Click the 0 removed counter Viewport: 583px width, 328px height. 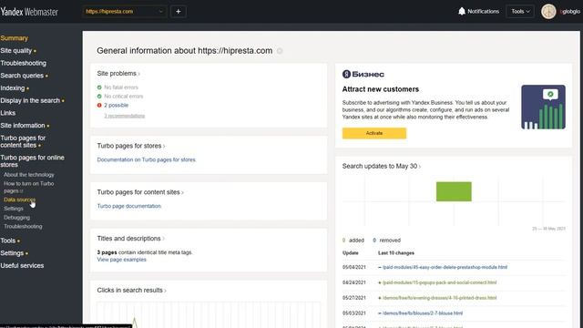coord(386,241)
